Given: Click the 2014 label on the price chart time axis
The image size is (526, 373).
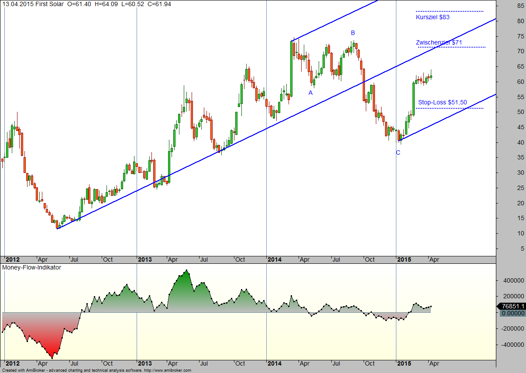Looking at the screenshot, I should (x=275, y=259).
